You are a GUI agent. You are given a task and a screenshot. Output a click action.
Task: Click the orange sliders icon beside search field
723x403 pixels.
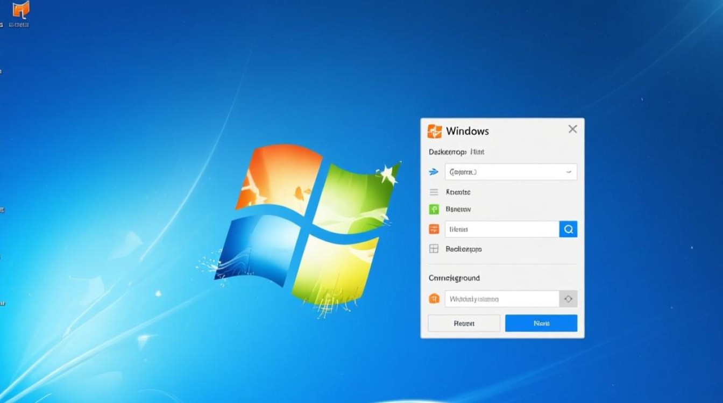point(434,229)
